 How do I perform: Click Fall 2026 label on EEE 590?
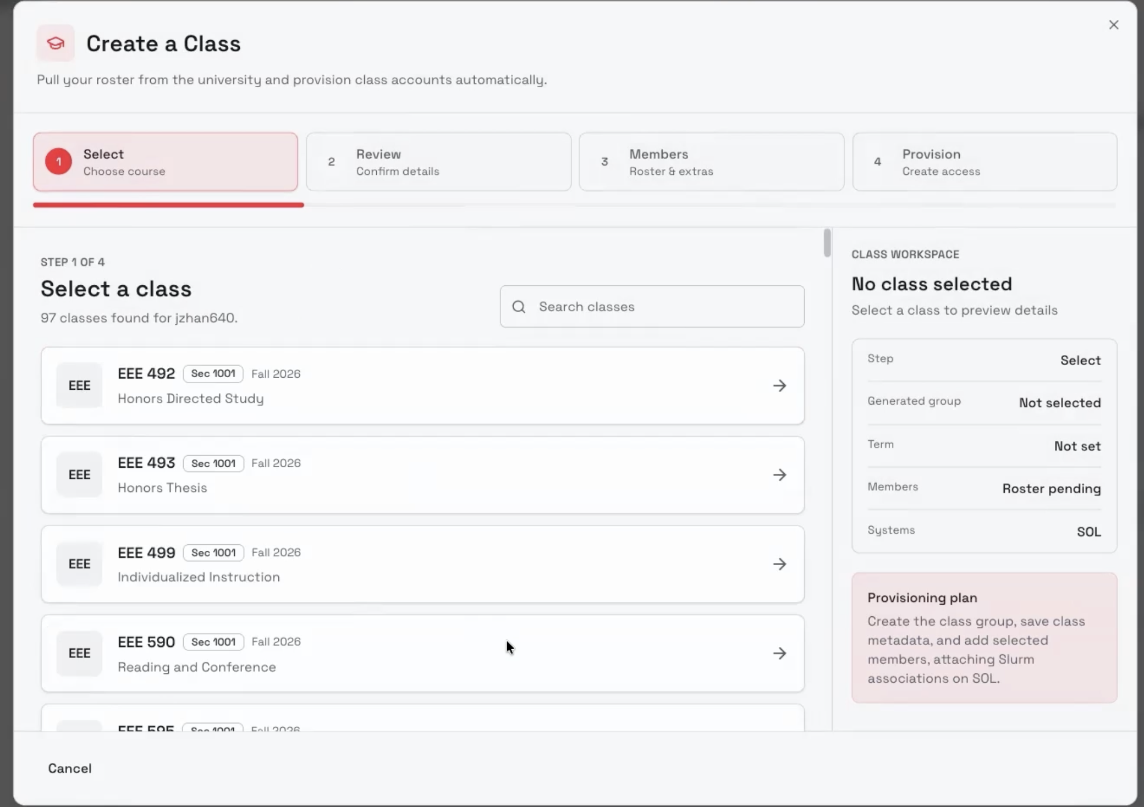[276, 642]
